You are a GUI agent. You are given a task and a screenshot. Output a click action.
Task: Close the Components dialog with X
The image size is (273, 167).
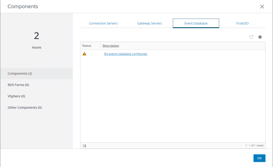point(262,7)
